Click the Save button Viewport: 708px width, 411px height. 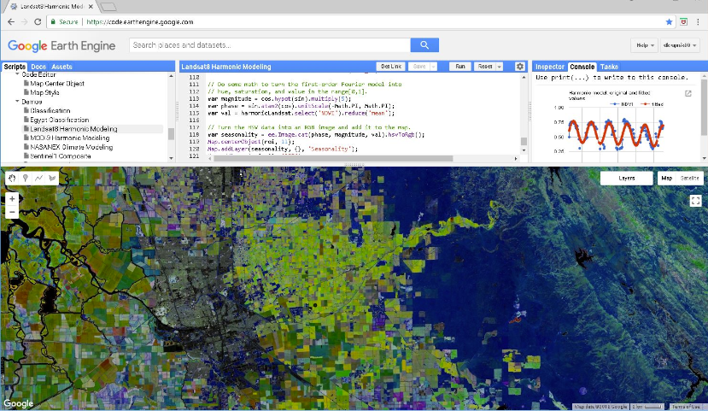[419, 67]
